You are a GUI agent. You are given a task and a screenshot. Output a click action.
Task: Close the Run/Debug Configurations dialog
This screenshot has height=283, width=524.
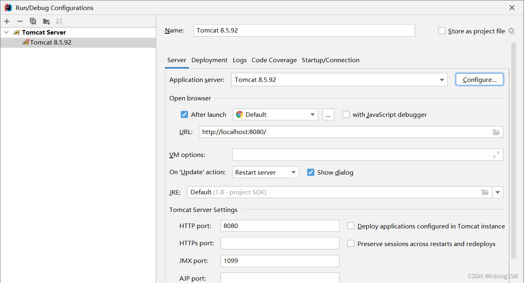[512, 8]
